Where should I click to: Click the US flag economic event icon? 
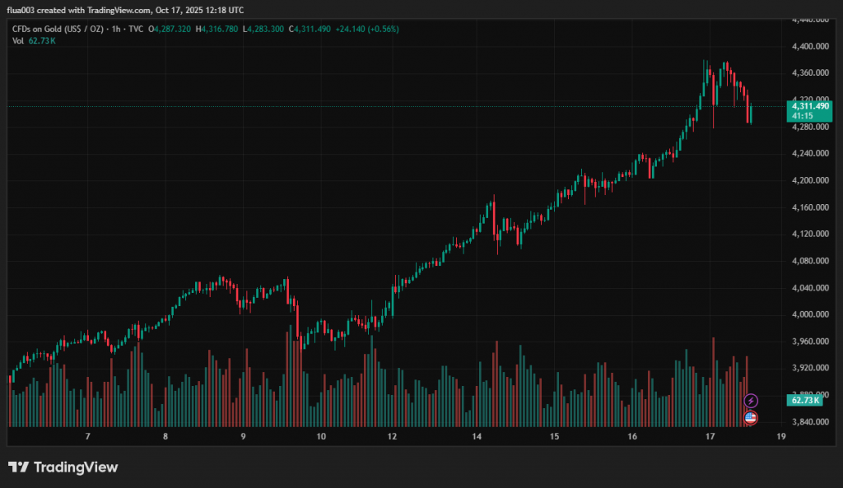coord(751,417)
